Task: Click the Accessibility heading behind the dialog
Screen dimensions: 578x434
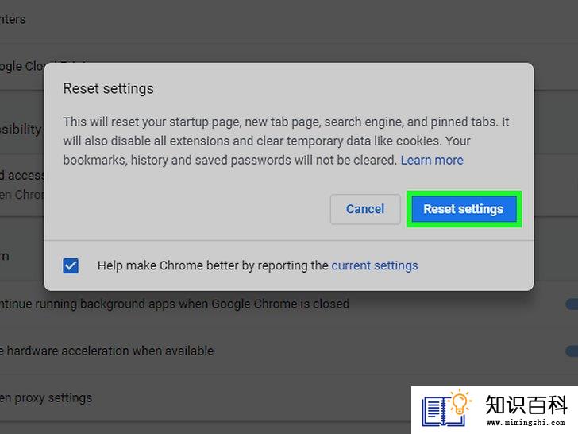Action: click(x=21, y=129)
